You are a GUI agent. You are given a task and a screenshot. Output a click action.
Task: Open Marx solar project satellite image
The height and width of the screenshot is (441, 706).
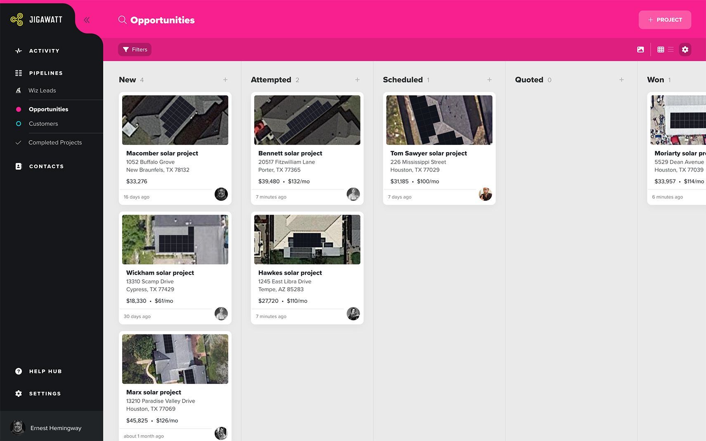point(175,359)
